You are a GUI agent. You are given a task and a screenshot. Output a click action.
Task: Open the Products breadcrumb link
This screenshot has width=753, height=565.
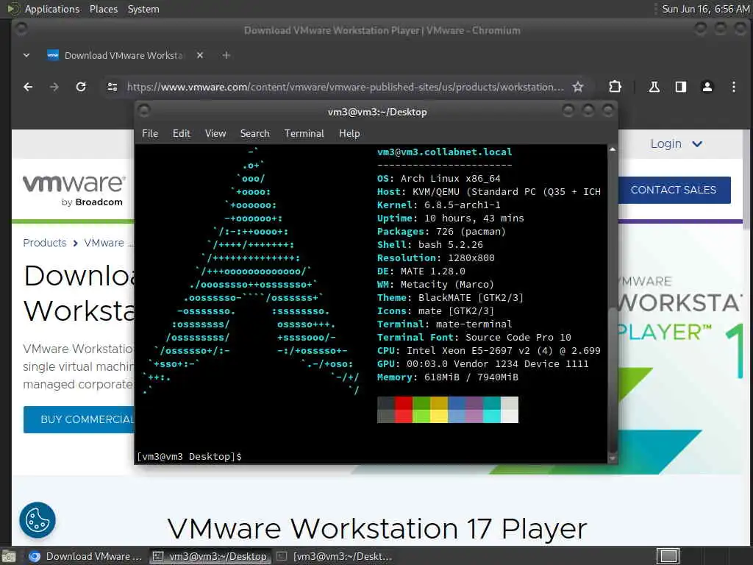pyautogui.click(x=45, y=243)
